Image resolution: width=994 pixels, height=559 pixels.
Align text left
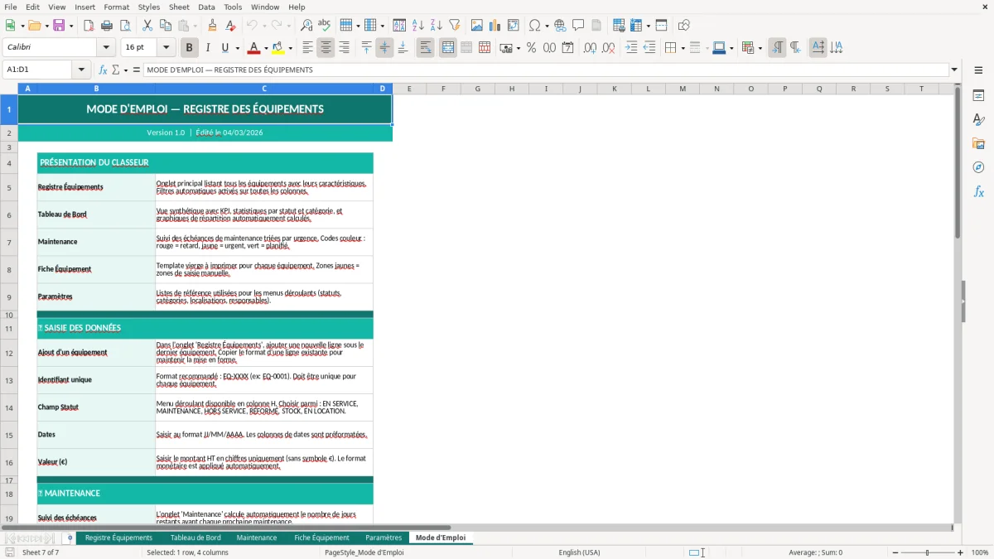tap(308, 48)
